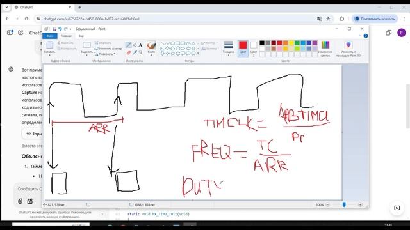
Task: Pick the yellow color swatch in palette
Action: click(x=291, y=43)
